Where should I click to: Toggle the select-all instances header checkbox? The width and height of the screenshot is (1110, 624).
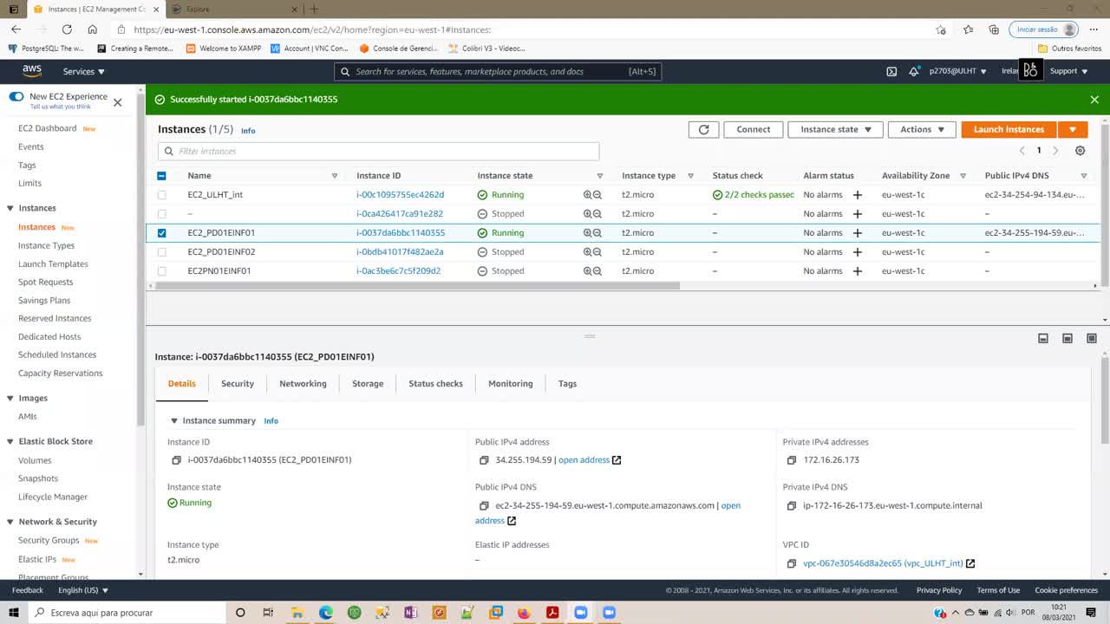pyautogui.click(x=161, y=176)
